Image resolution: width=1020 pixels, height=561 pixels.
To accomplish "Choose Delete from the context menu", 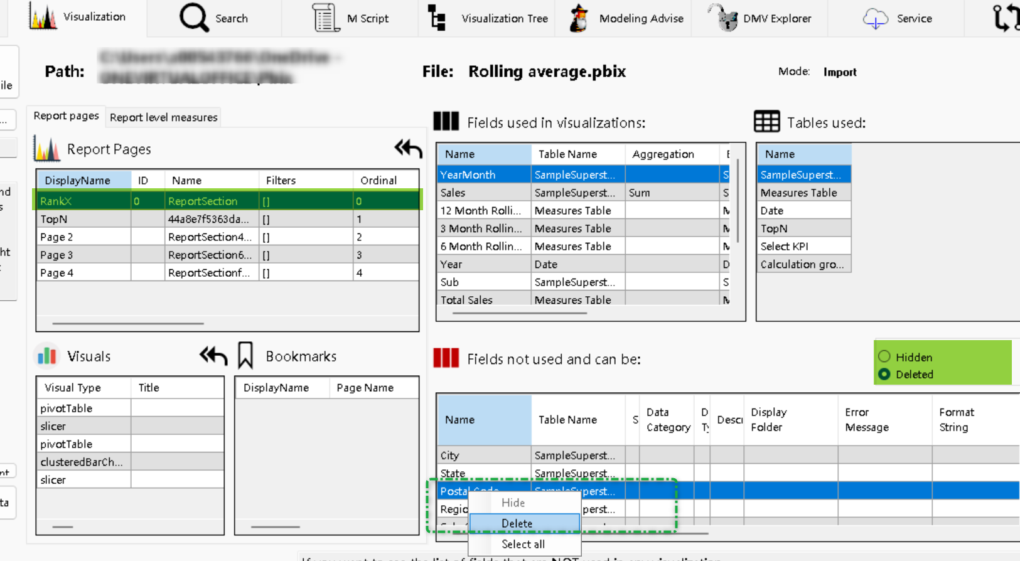I will [517, 523].
